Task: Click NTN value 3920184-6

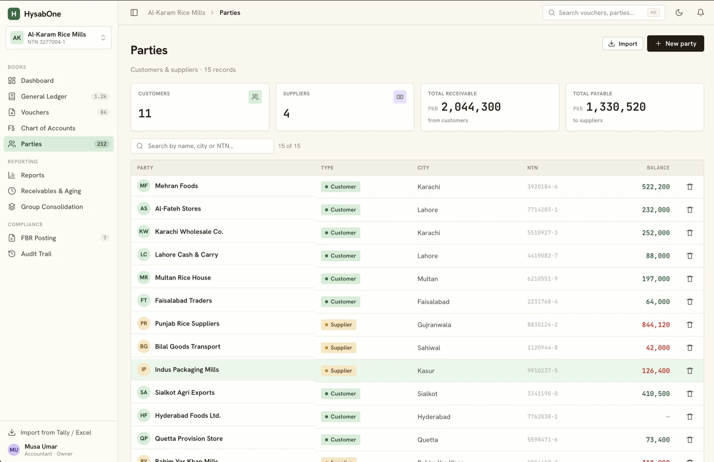Action: tap(542, 187)
